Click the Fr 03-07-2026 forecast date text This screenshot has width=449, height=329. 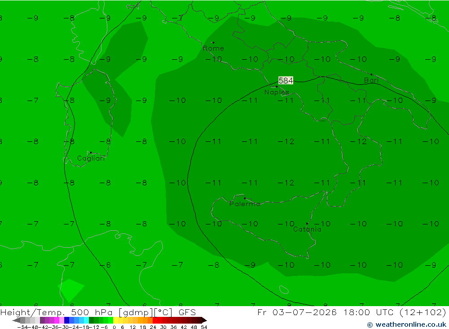pyautogui.click(x=297, y=312)
